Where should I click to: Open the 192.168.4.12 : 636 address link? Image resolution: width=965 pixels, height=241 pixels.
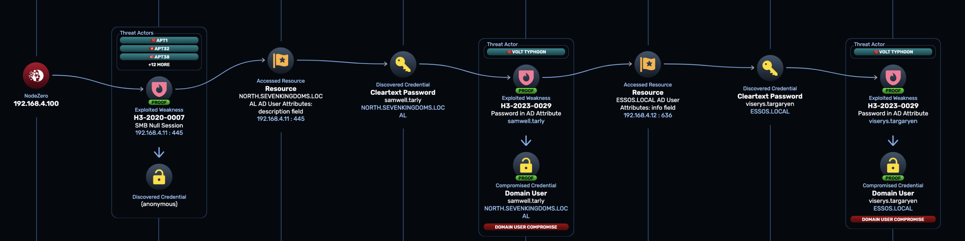tap(647, 115)
